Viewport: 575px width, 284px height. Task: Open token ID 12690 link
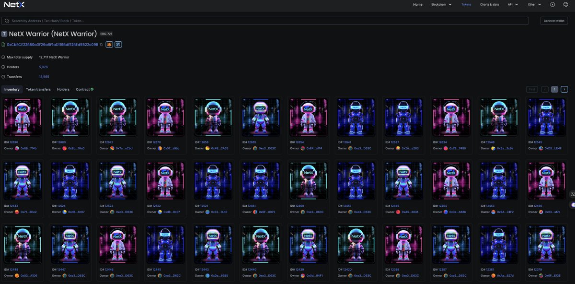pyautogui.click(x=14, y=142)
